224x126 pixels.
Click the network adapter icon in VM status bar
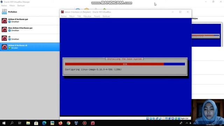[157, 118]
